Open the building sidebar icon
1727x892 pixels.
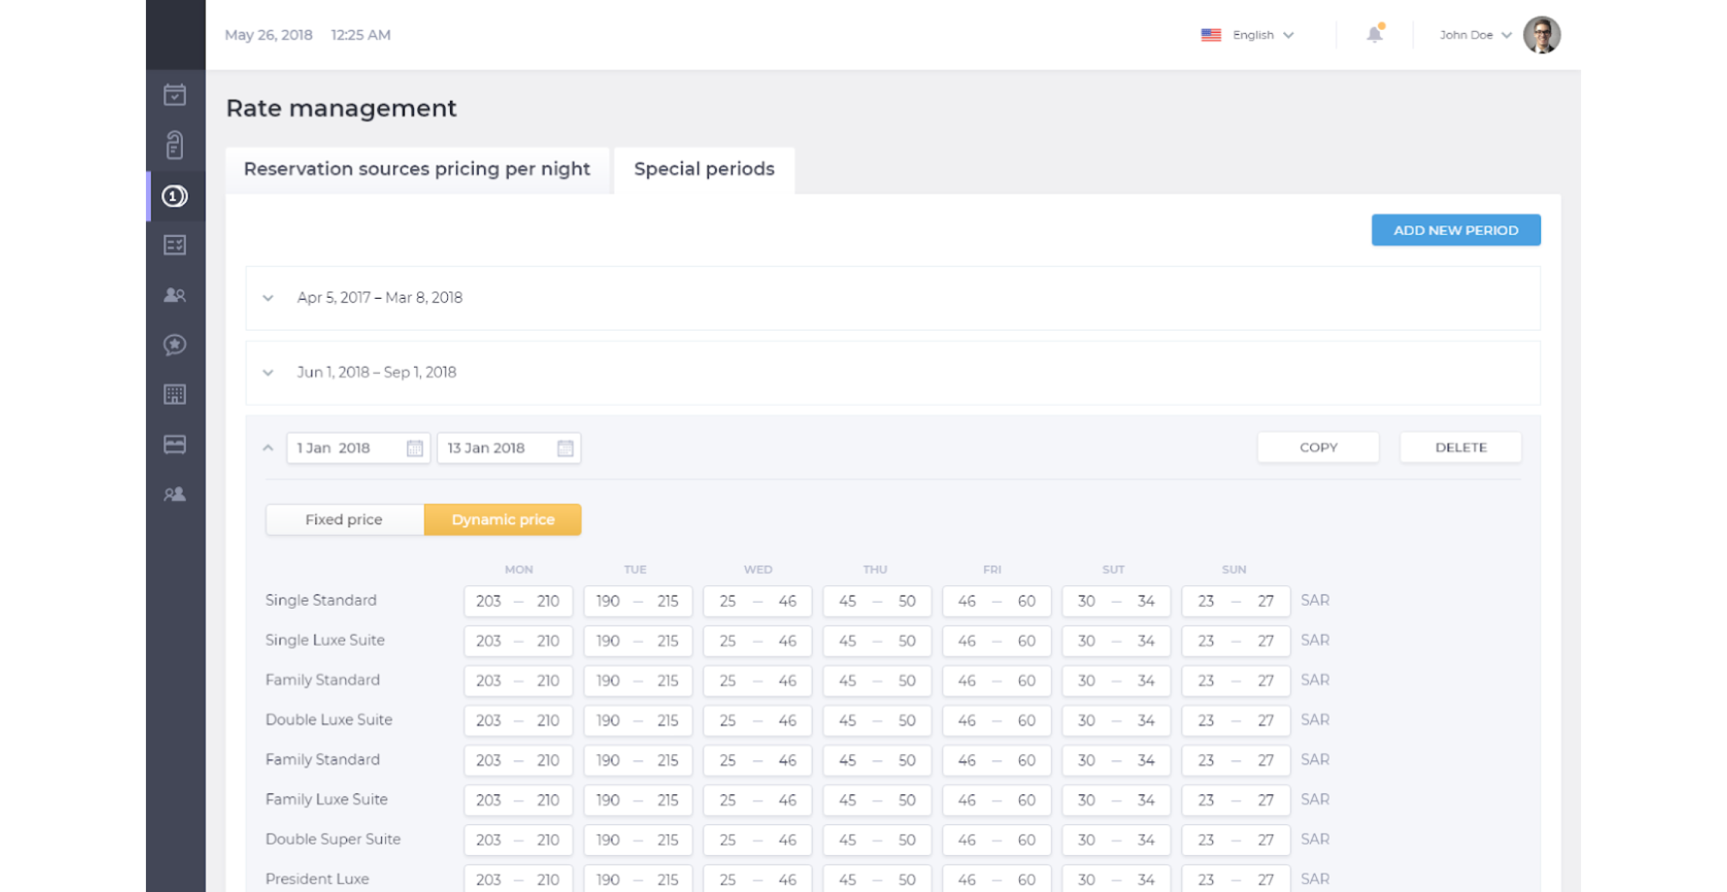pyautogui.click(x=175, y=394)
